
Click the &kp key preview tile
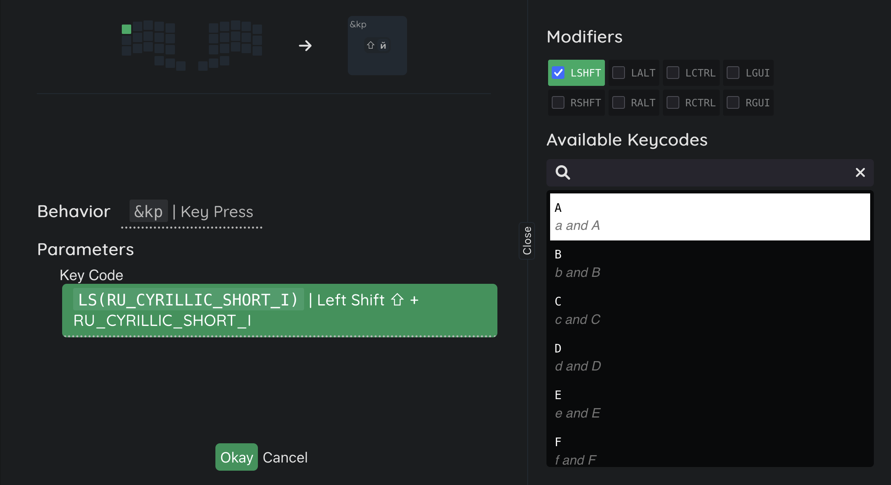377,45
